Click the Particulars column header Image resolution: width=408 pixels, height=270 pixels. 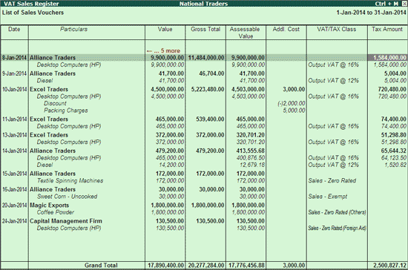click(73, 29)
